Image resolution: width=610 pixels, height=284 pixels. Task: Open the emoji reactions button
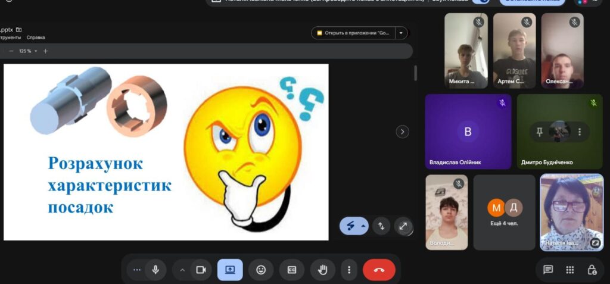[261, 270]
